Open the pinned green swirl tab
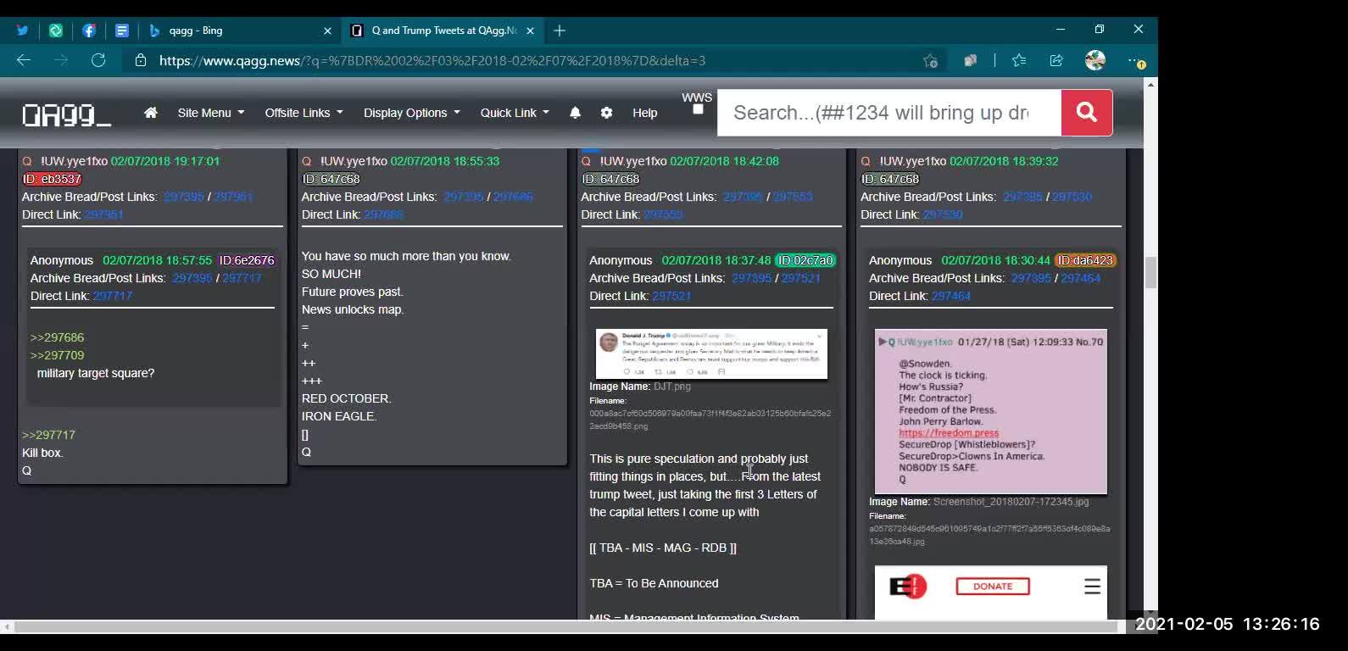This screenshot has height=651, width=1348. pyautogui.click(x=56, y=31)
